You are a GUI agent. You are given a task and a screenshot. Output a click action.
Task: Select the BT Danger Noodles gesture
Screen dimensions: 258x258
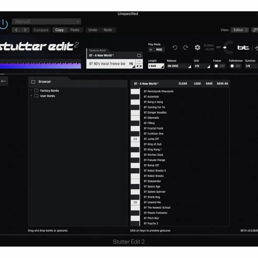point(155,112)
